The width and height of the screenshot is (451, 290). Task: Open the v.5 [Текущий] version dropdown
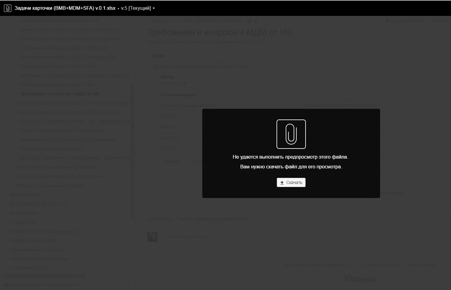coord(138,8)
